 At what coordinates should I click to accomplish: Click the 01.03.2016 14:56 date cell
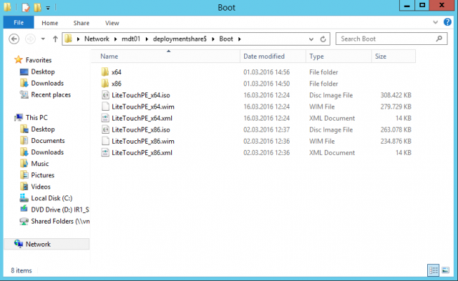267,72
